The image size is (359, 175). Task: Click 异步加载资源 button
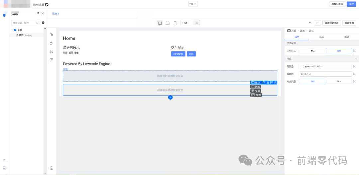[331, 23]
